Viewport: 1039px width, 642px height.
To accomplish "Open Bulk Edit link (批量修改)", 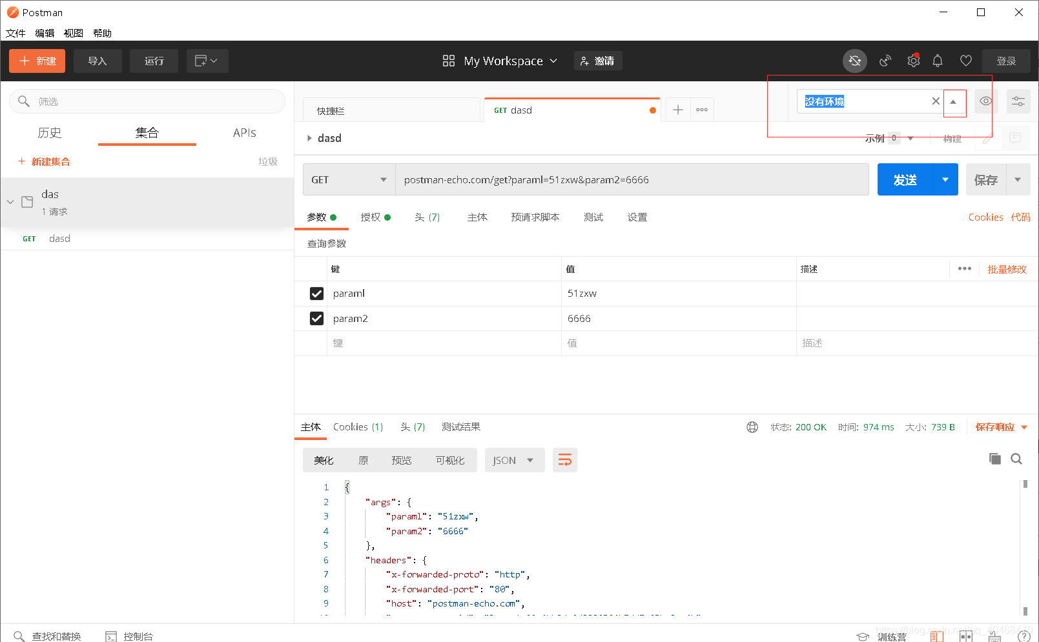I will tap(1007, 269).
